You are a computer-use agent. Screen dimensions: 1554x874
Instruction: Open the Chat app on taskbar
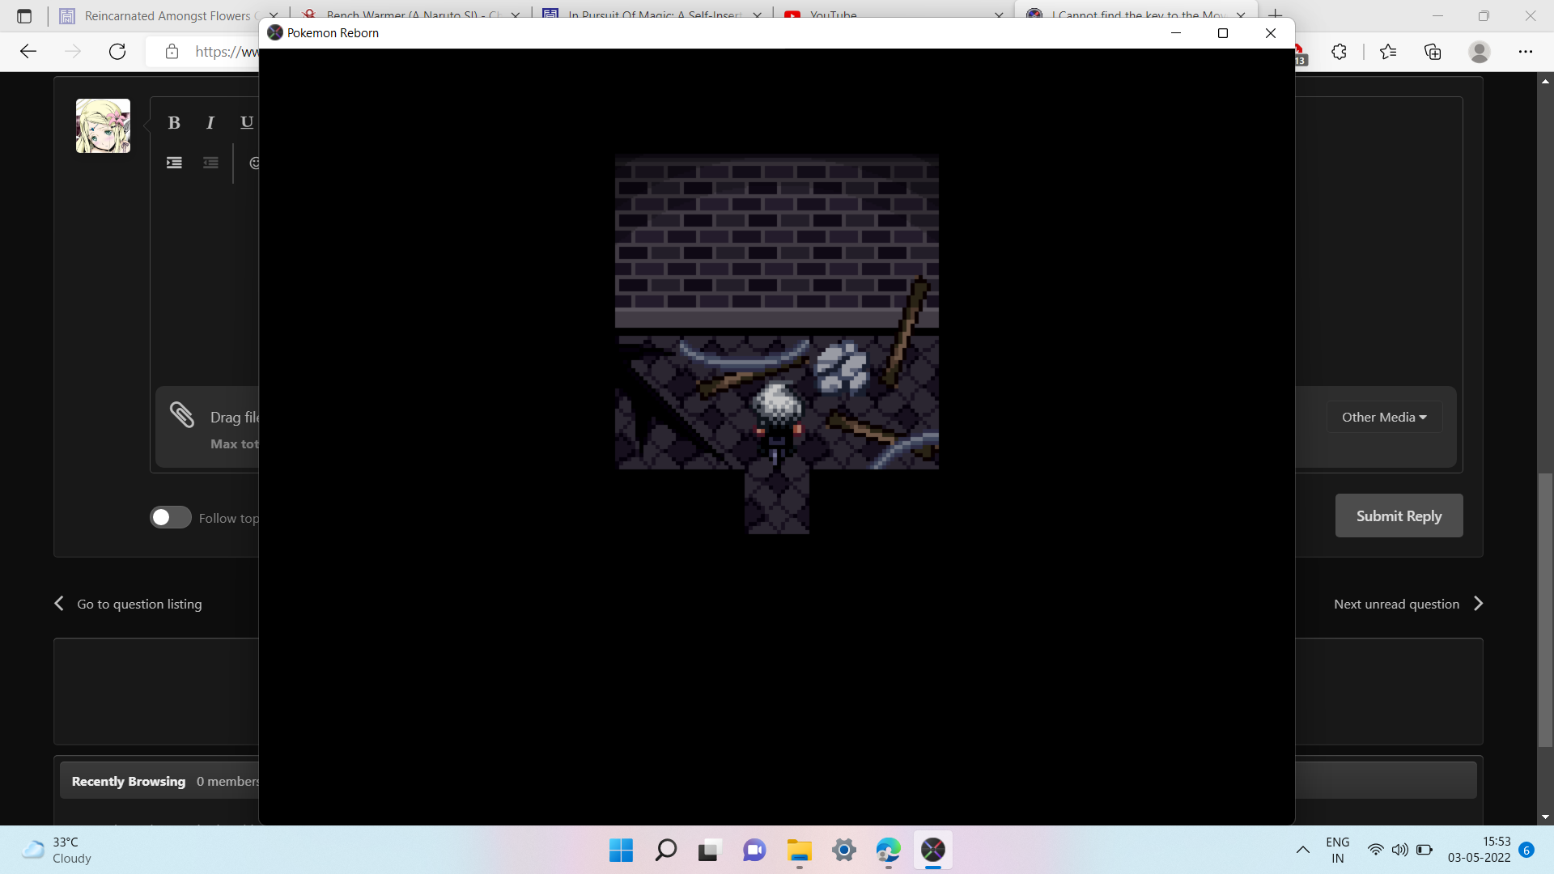[x=754, y=850]
